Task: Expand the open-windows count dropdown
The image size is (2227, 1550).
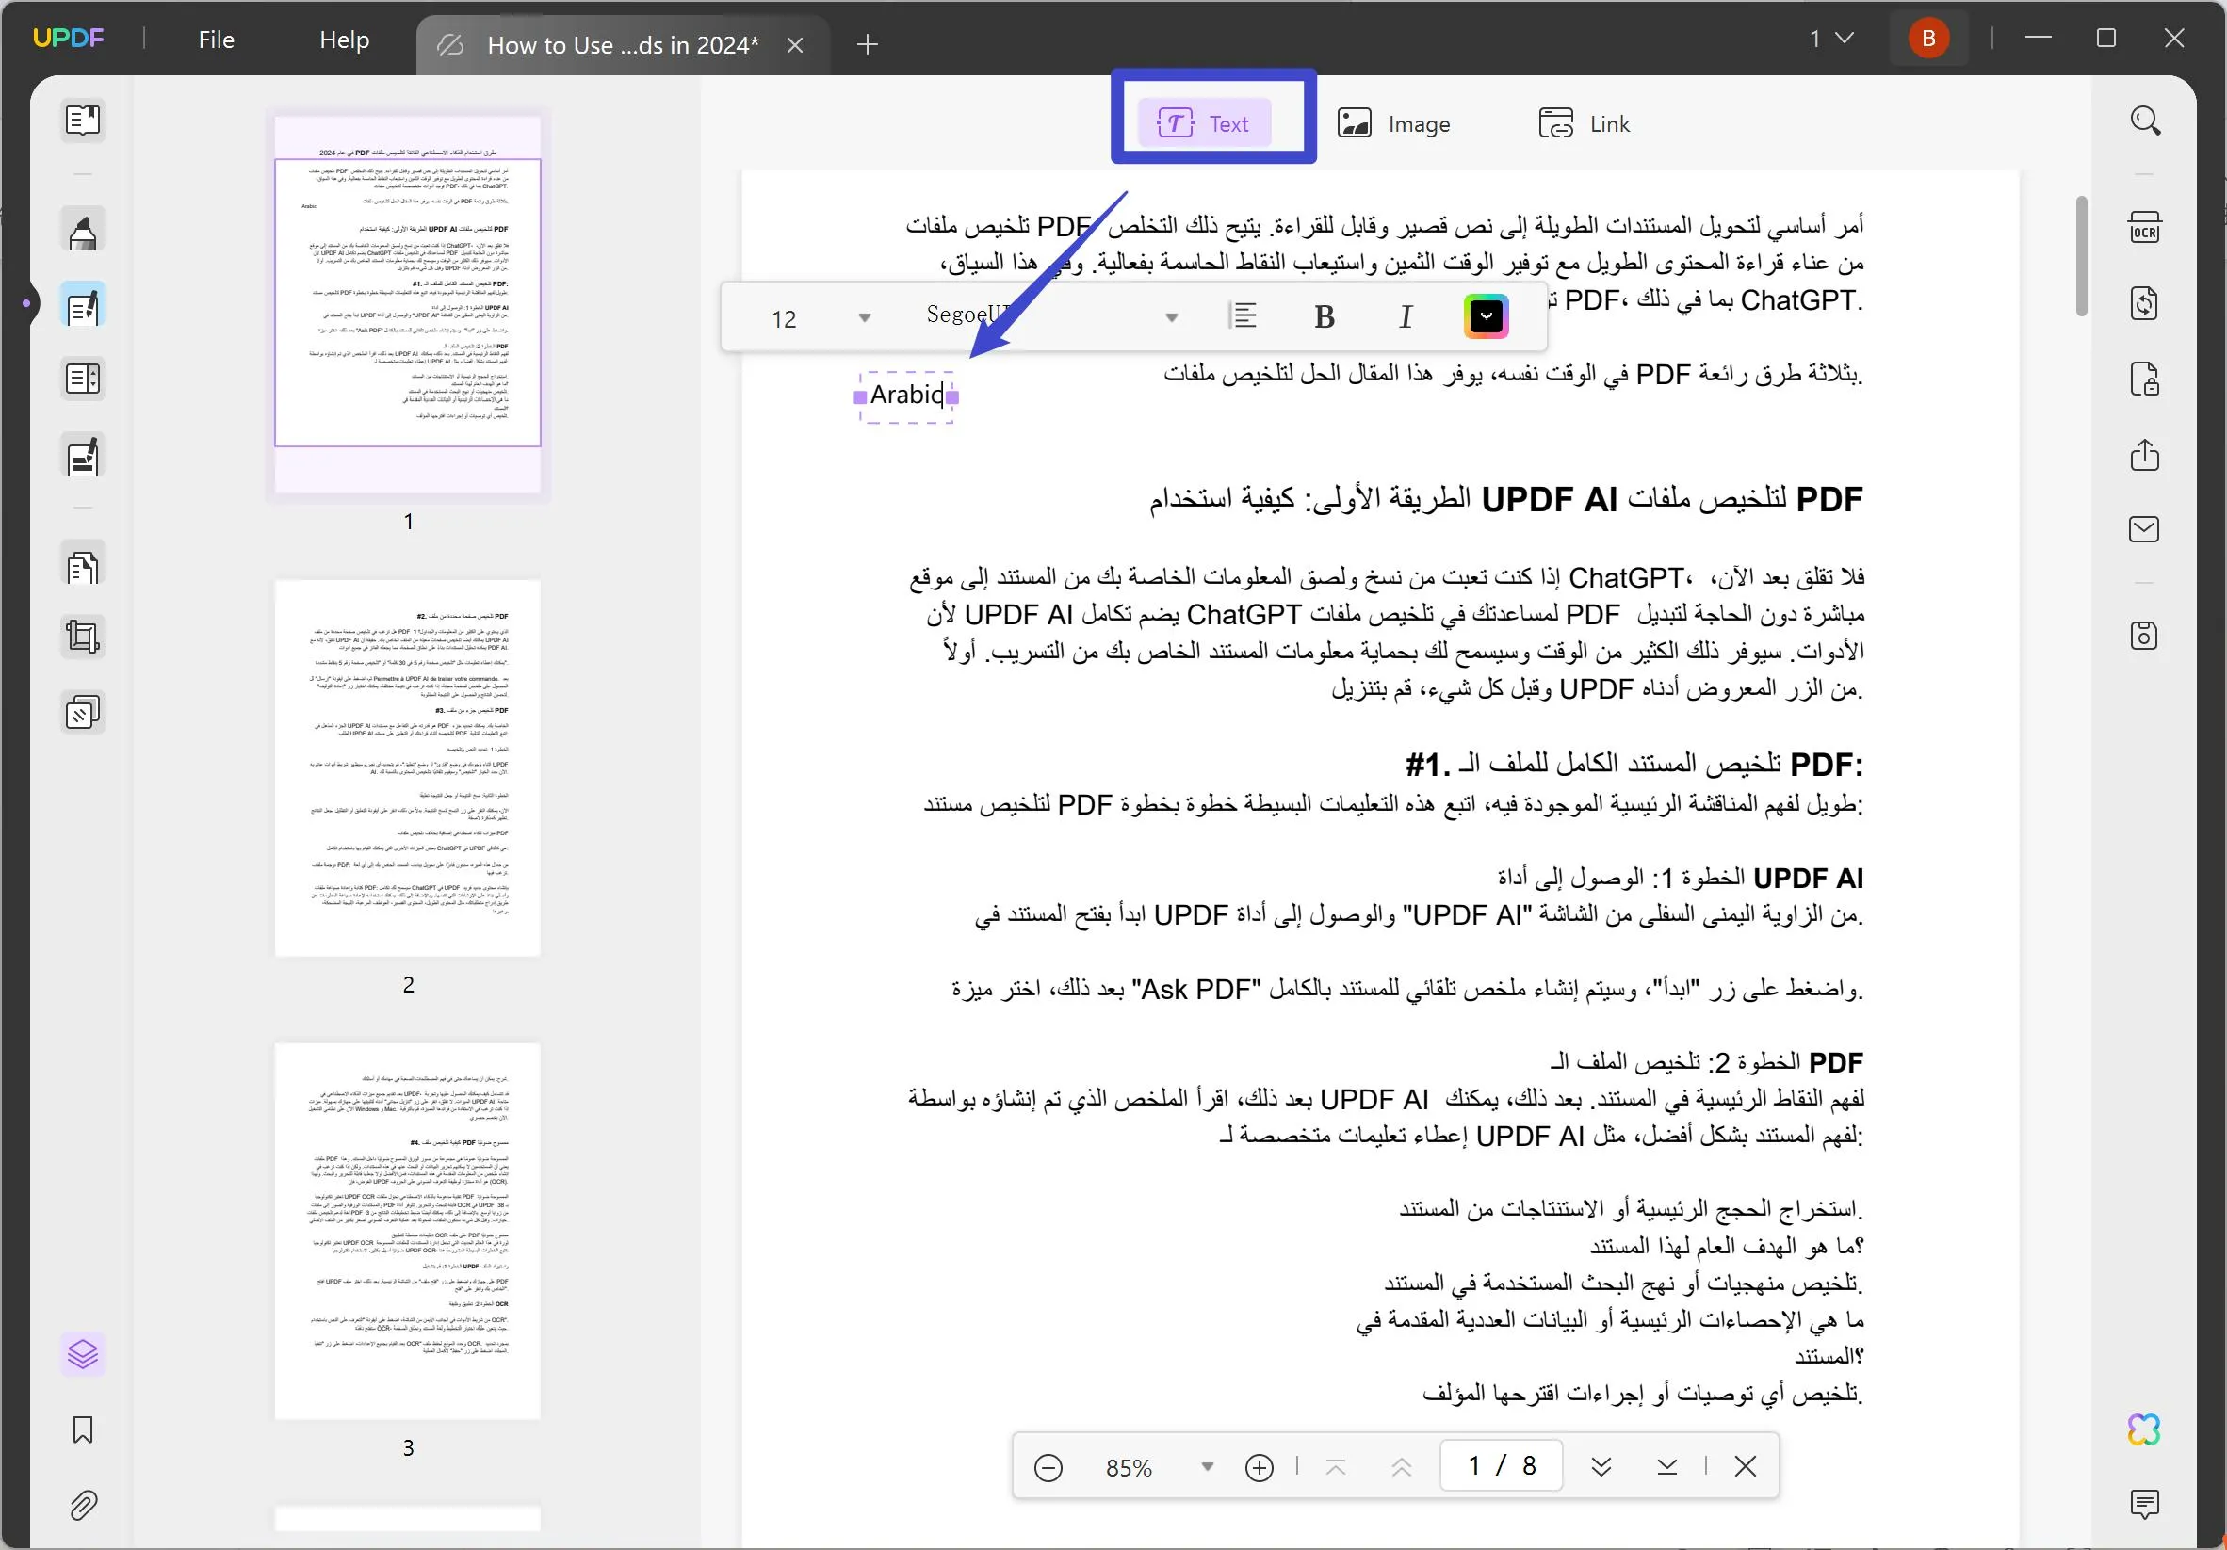Action: (x=1831, y=39)
